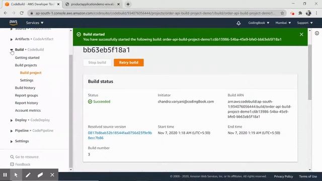Expand the Pipeline CodePipeline section
Viewport: 322px width, 181px height.
(x=12, y=131)
